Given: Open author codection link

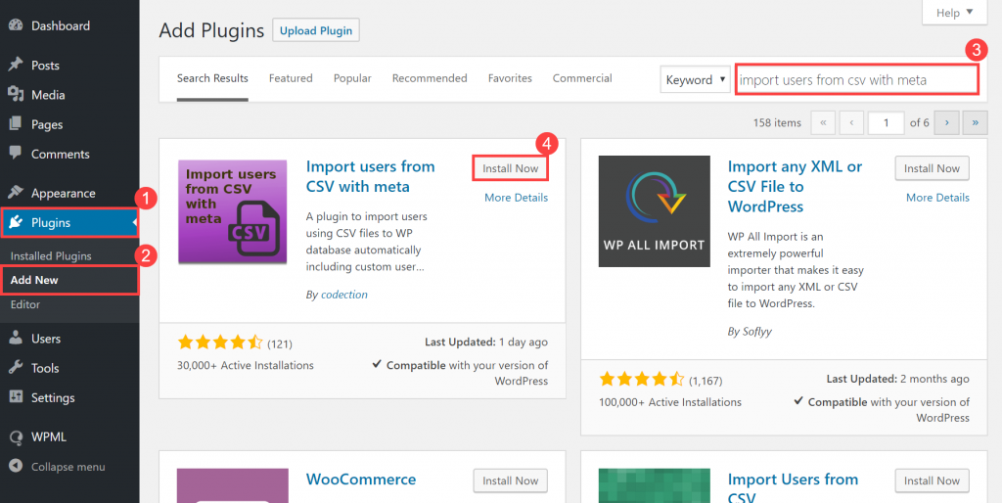Looking at the screenshot, I should click(343, 295).
